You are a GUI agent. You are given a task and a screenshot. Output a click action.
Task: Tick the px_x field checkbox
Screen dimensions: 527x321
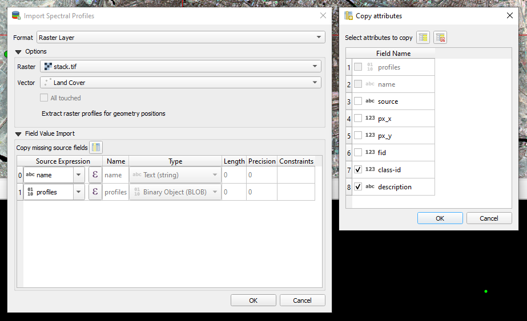click(x=358, y=119)
